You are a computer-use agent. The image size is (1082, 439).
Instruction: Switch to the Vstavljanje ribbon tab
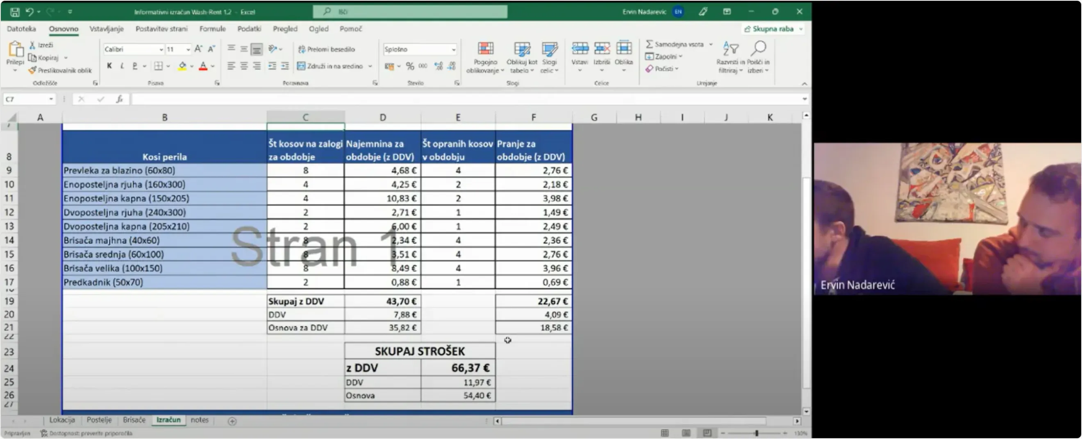pos(107,29)
